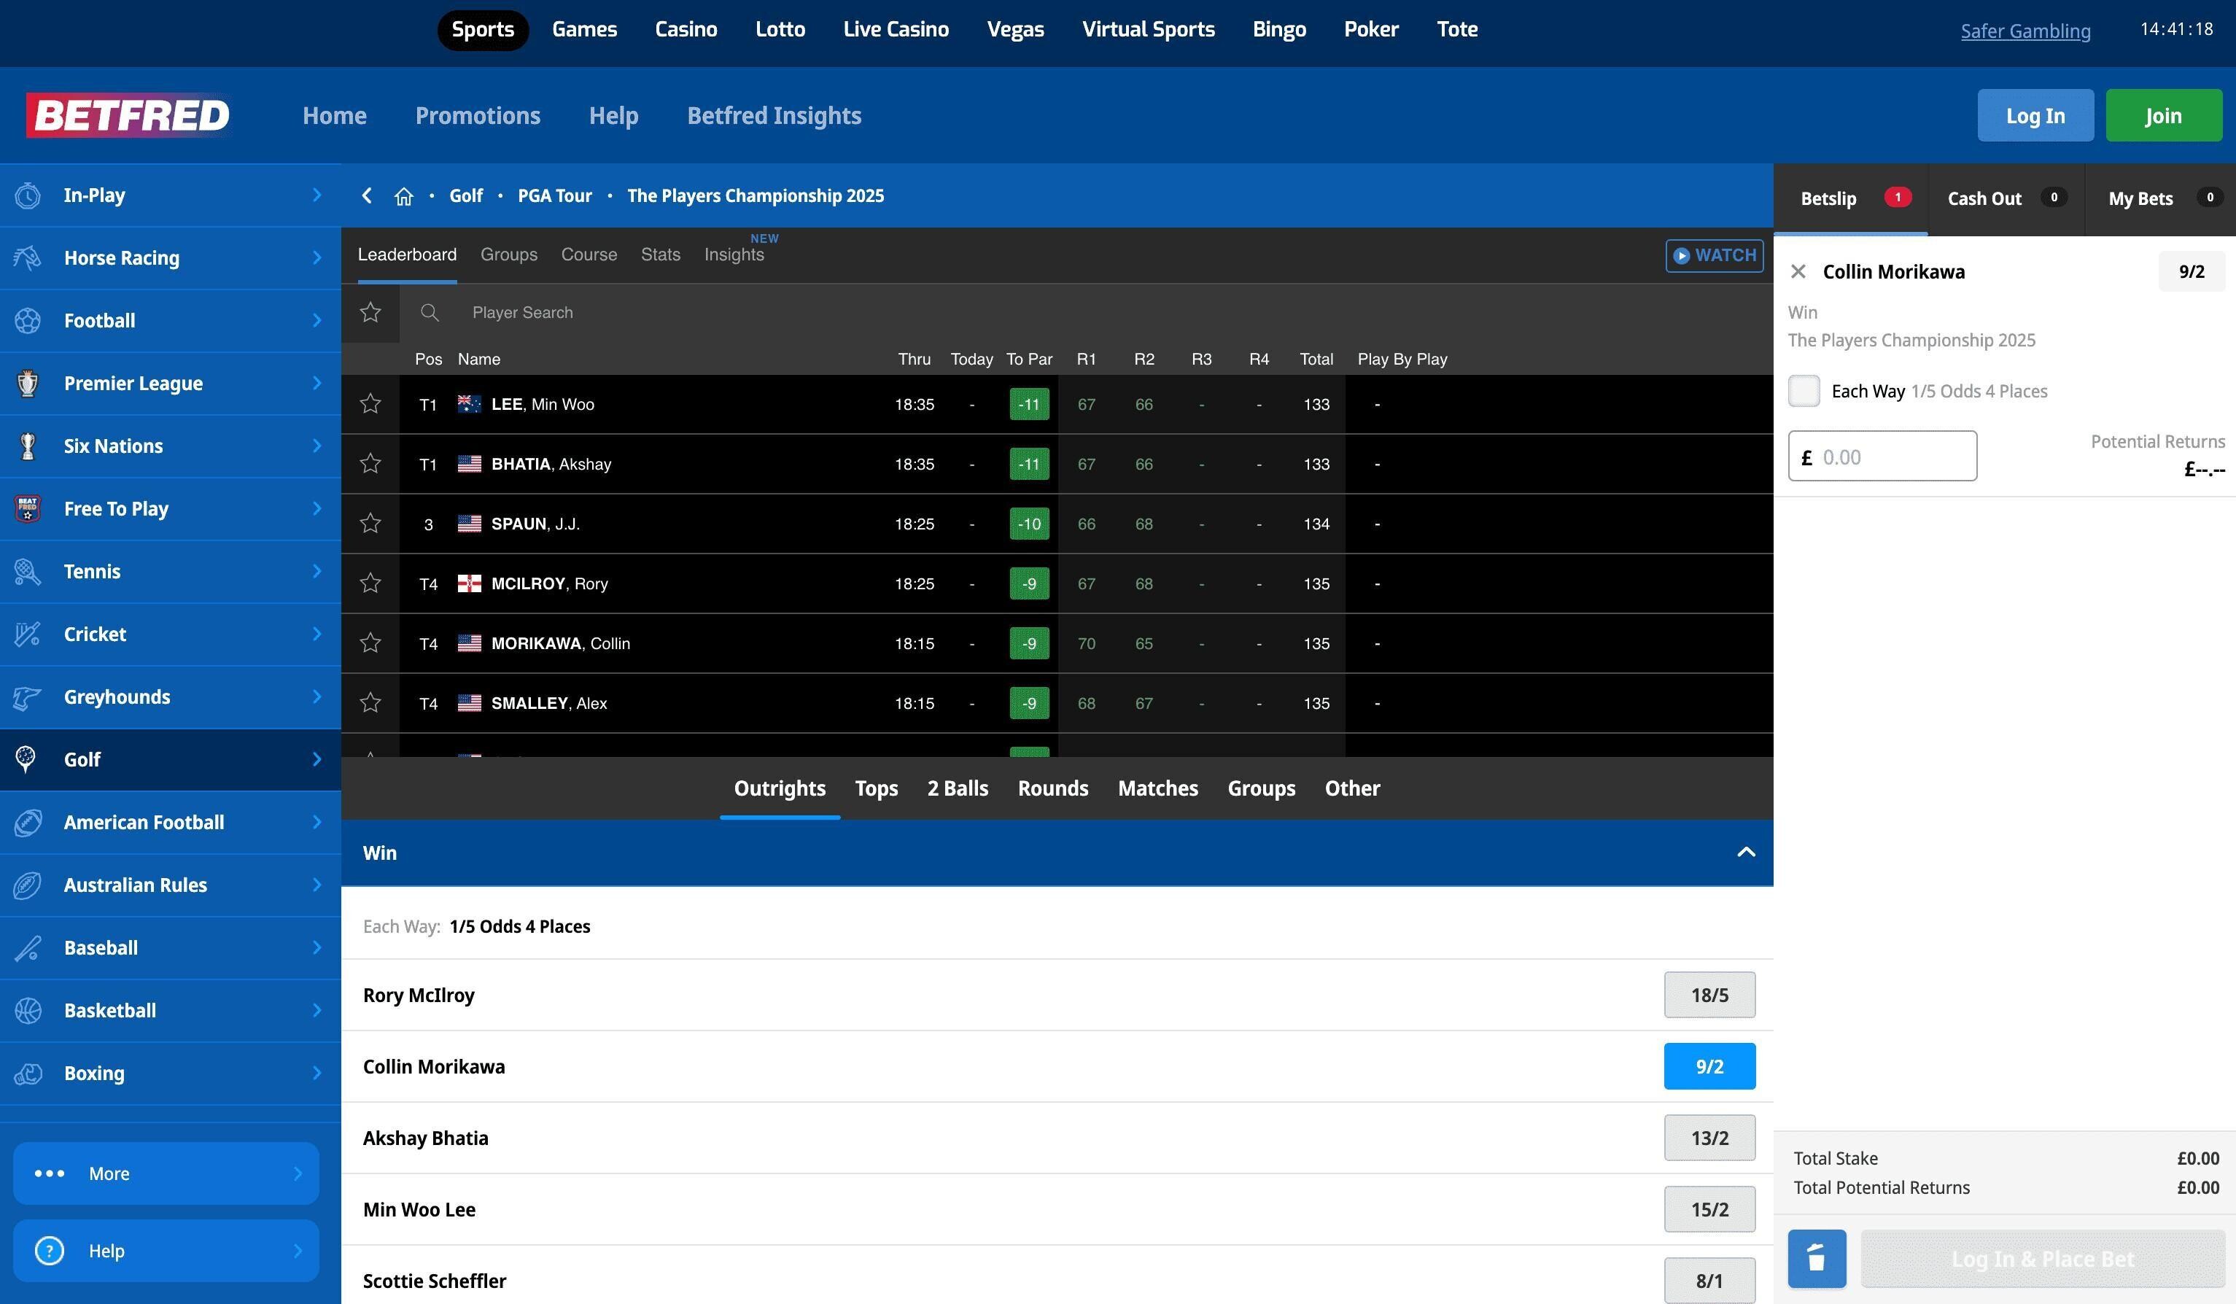This screenshot has width=2236, height=1304.
Task: Click the question mark Help icon
Action: pyautogui.click(x=49, y=1251)
